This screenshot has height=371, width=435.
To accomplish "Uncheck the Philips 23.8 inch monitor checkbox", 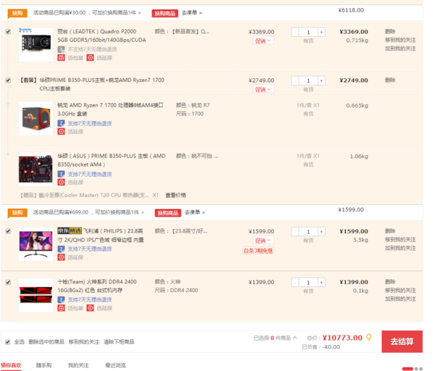I will pyautogui.click(x=8, y=231).
